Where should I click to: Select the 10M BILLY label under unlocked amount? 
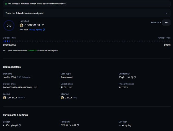24,30
